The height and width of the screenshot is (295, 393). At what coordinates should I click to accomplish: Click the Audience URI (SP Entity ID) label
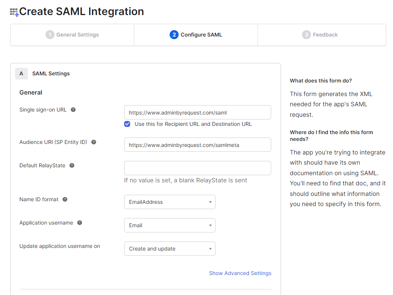pos(53,142)
